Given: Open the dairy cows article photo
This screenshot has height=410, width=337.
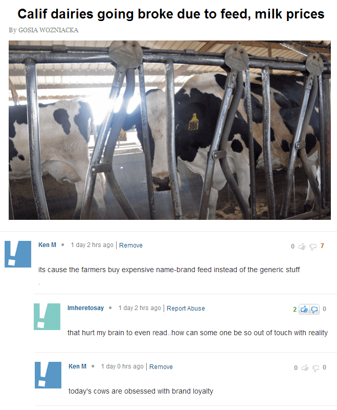Looking at the screenshot, I should 170,130.
